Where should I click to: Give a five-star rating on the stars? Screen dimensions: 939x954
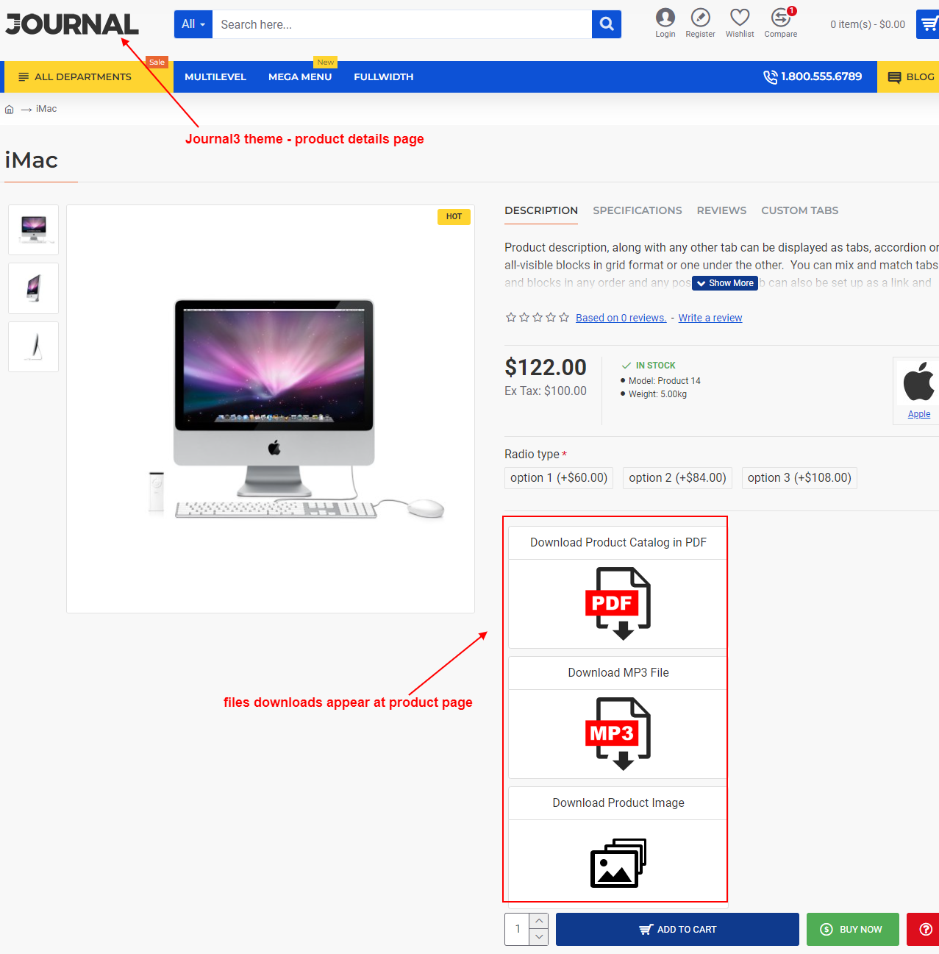point(563,317)
